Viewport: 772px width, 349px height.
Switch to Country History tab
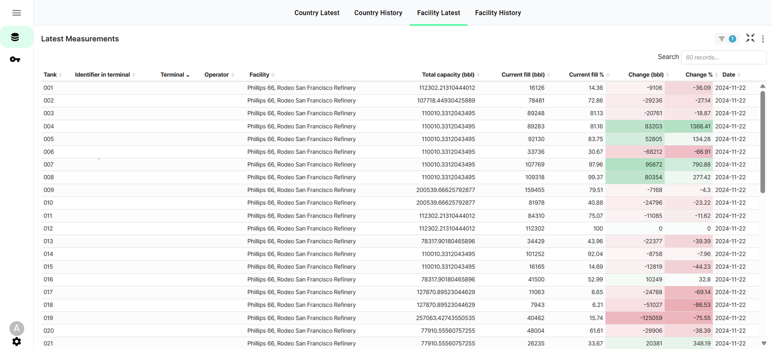(378, 13)
